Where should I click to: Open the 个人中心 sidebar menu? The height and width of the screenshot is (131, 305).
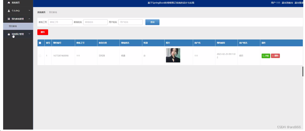point(18,11)
